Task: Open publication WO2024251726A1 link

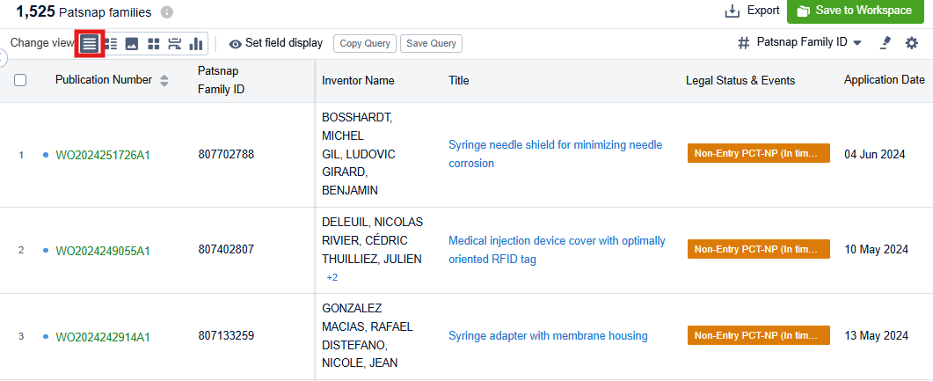Action: coord(103,155)
